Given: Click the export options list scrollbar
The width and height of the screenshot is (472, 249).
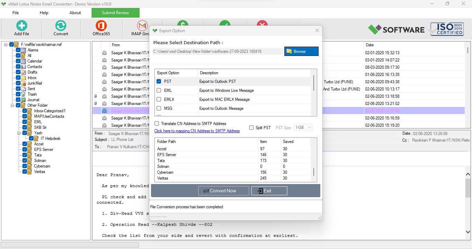Looking at the screenshot, I should pos(314,83).
